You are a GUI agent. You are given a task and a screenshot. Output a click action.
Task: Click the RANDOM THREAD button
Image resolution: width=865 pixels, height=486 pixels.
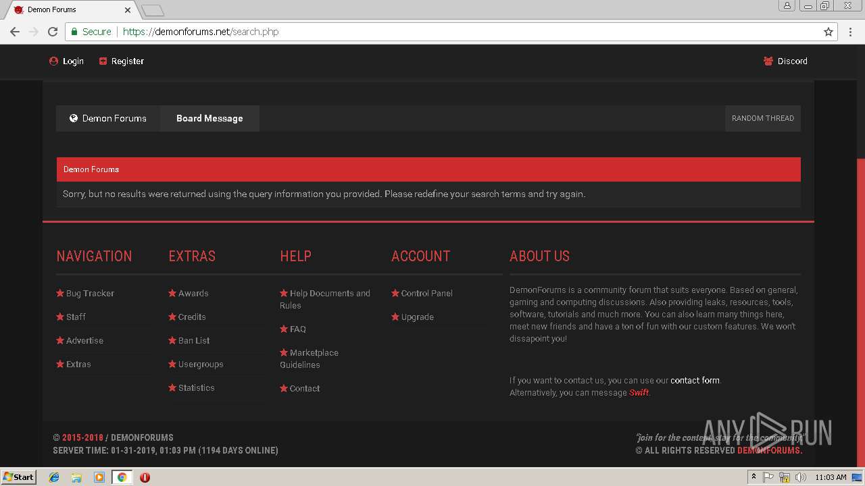click(763, 118)
